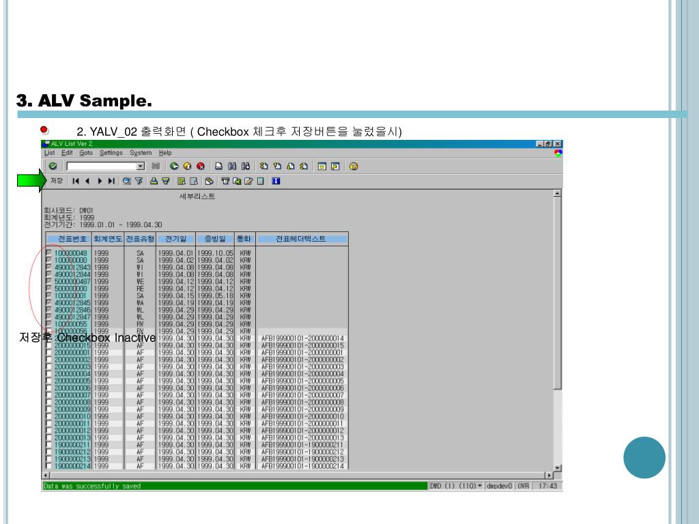Click the 전표헤더텍스트 column header

[301, 239]
